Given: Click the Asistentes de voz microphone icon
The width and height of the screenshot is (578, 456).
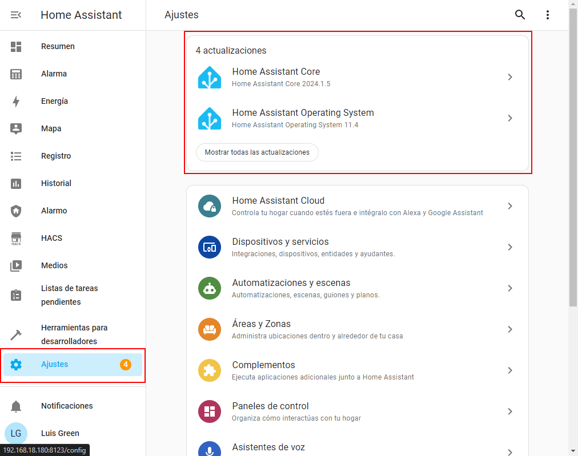Looking at the screenshot, I should pos(210,450).
